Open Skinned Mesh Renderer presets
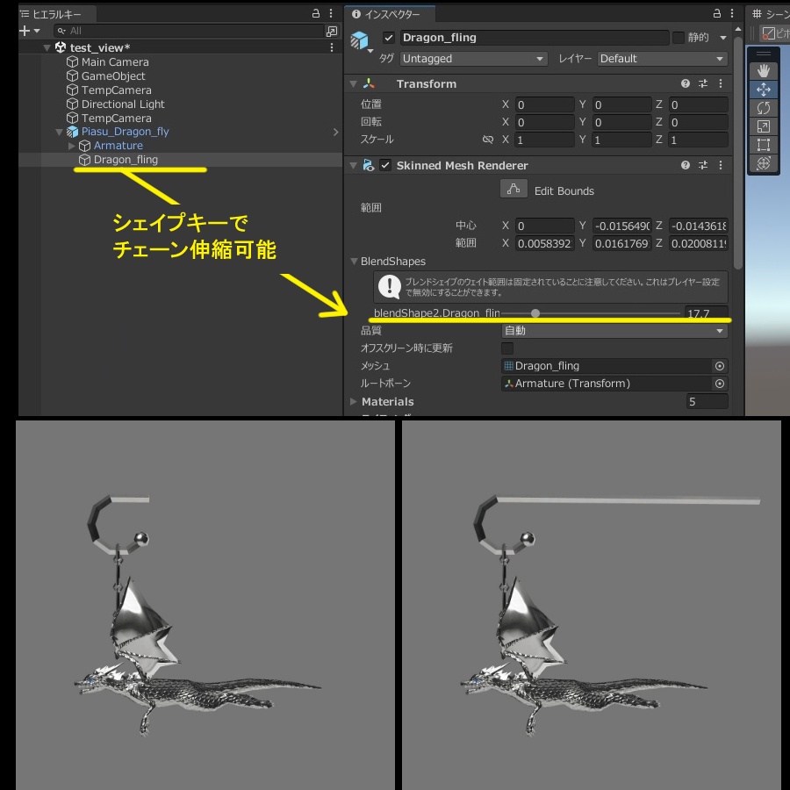The width and height of the screenshot is (790, 790). tap(703, 165)
